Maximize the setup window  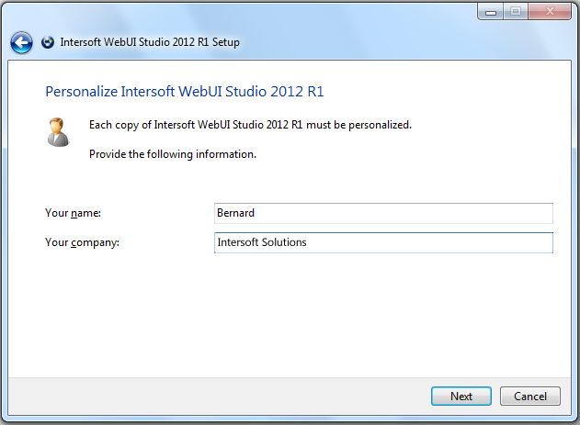click(515, 11)
